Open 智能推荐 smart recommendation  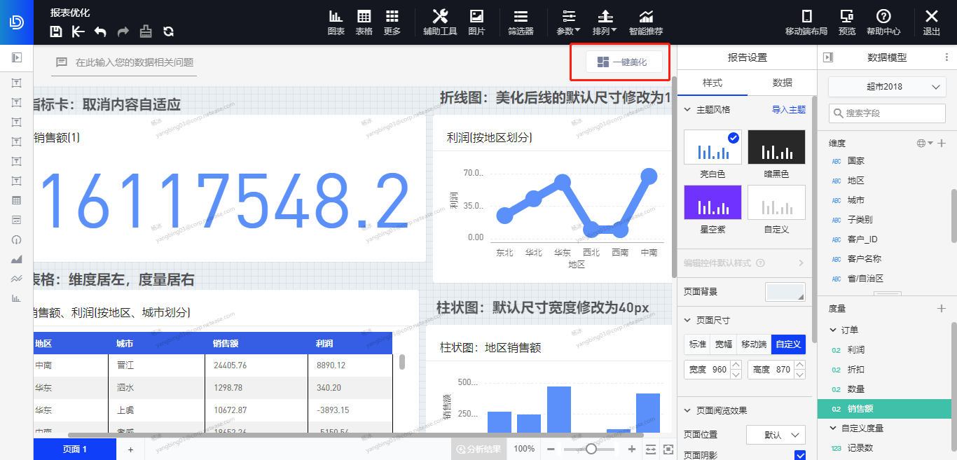click(646, 22)
